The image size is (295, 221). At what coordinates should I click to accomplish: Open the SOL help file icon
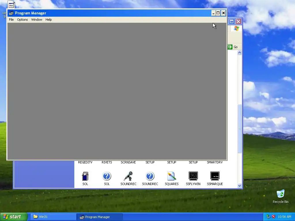(x=107, y=176)
